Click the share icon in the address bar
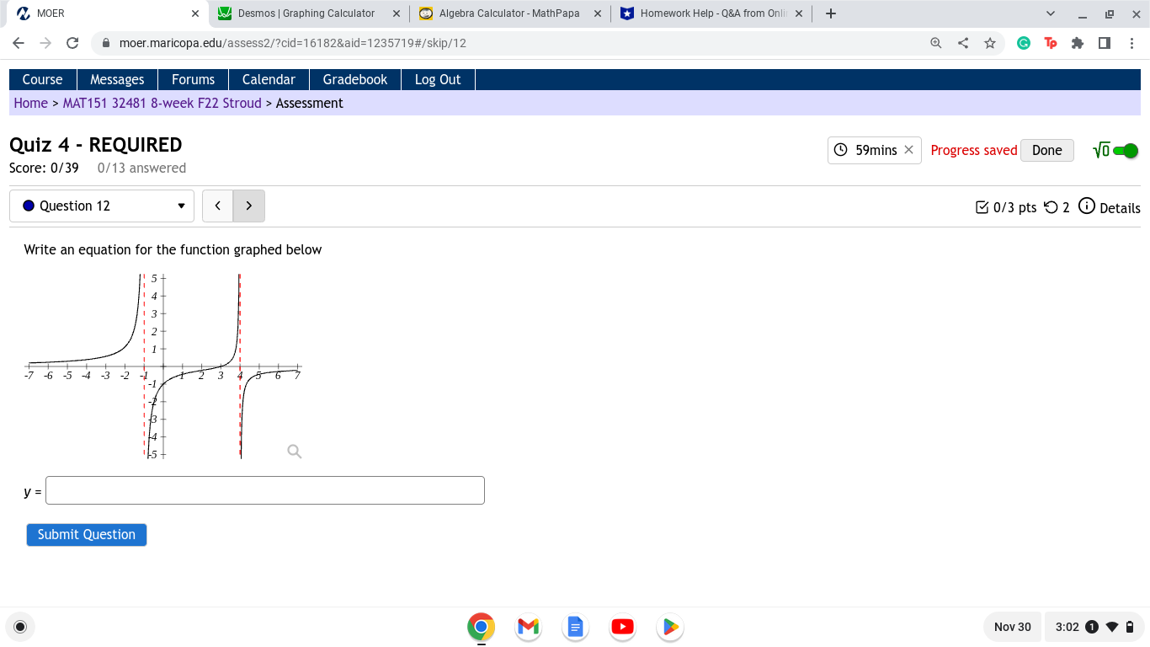Viewport: 1150px width, 647px height. pyautogui.click(x=962, y=43)
